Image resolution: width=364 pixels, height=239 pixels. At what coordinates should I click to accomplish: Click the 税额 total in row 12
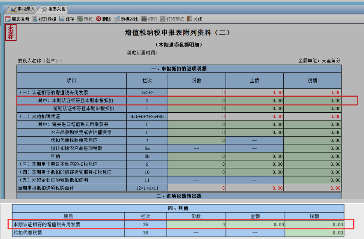[x=313, y=188]
